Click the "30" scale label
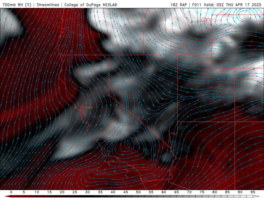This screenshot has width=264, height=198. click(87, 192)
